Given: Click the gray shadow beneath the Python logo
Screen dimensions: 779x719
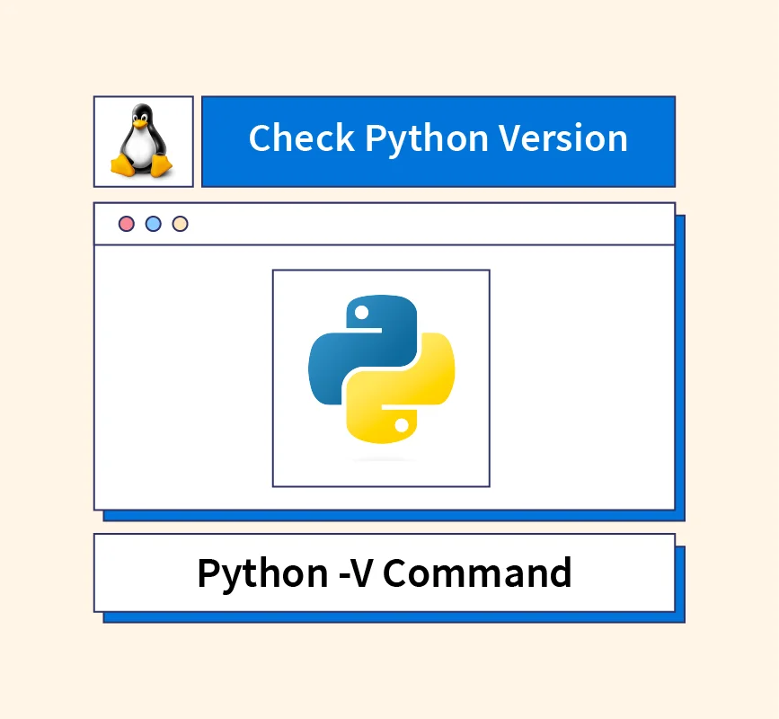Looking at the screenshot, I should point(381,460).
